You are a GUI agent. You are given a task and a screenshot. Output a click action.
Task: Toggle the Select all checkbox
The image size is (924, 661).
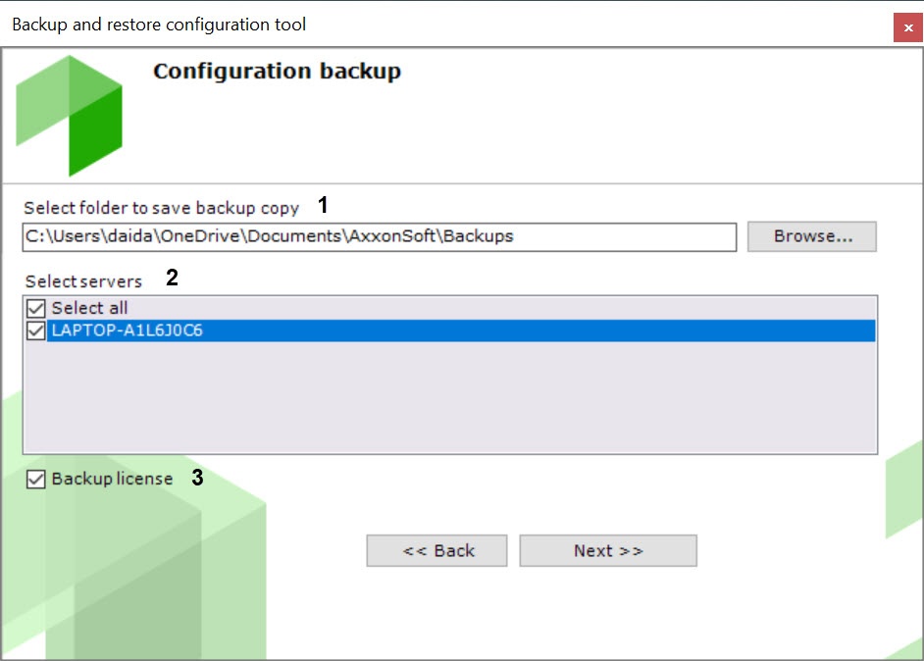pyautogui.click(x=36, y=309)
